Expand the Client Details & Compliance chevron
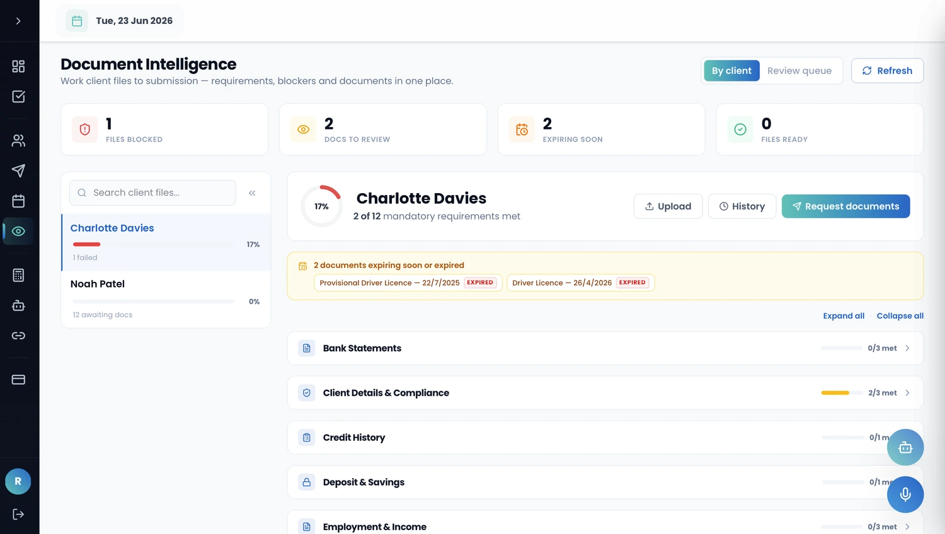This screenshot has width=945, height=534. pos(907,393)
